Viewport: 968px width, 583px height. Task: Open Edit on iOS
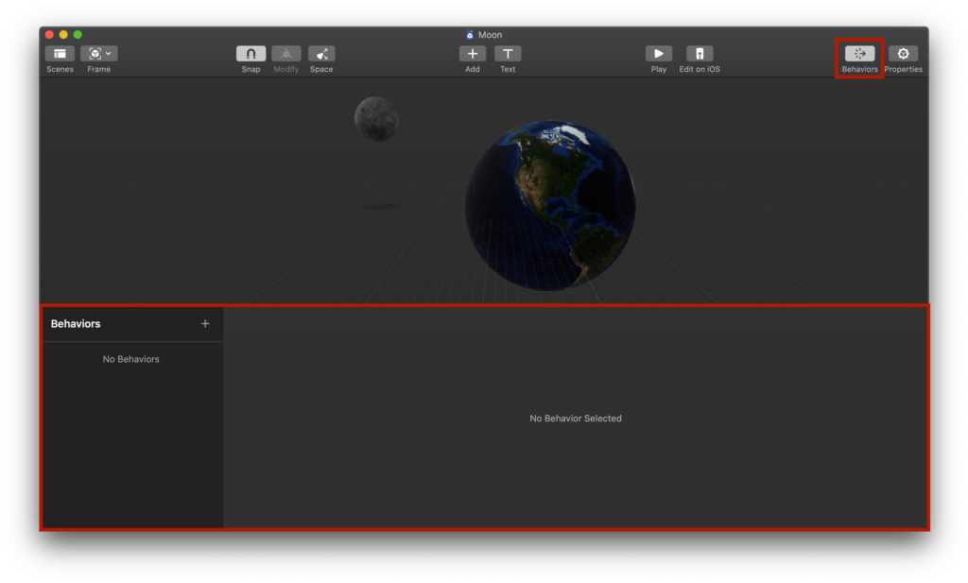point(700,54)
